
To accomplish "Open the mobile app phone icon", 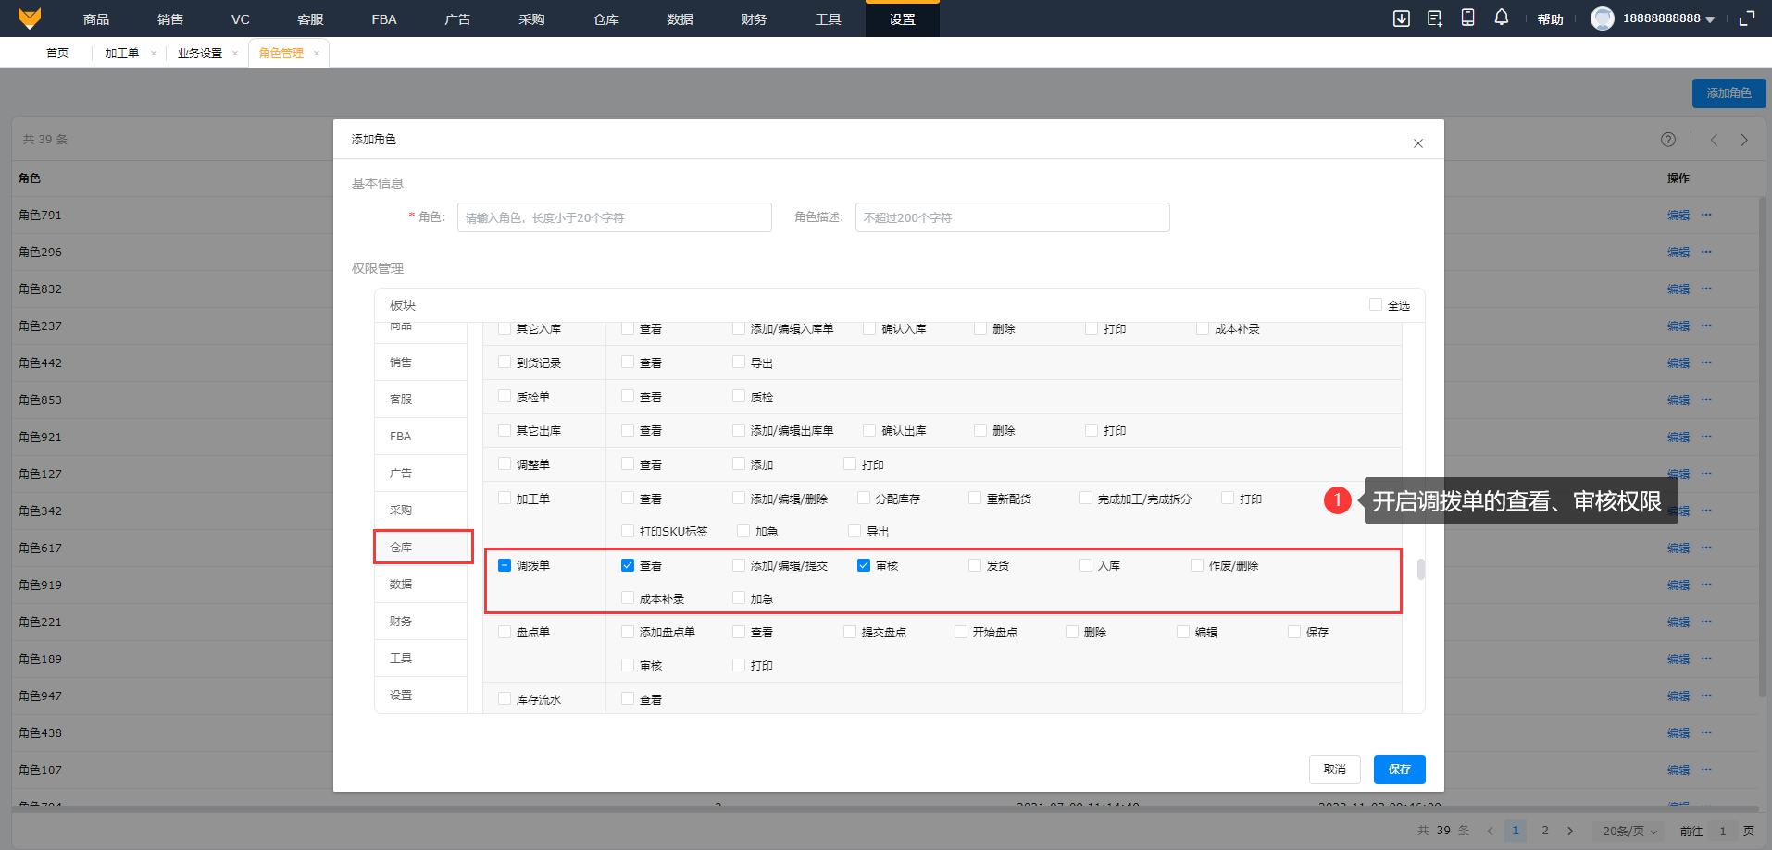I will pos(1467,18).
